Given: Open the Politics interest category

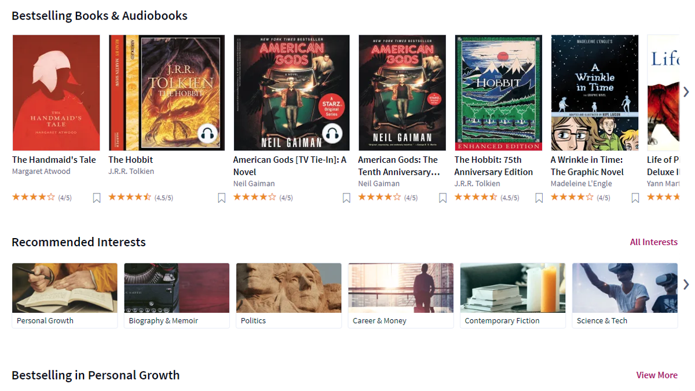Looking at the screenshot, I should click(289, 296).
